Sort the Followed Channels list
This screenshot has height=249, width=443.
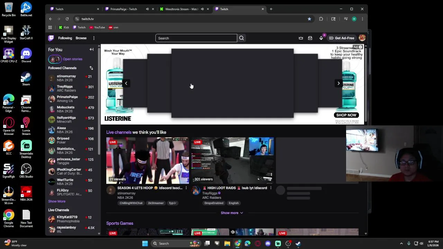(x=91, y=68)
